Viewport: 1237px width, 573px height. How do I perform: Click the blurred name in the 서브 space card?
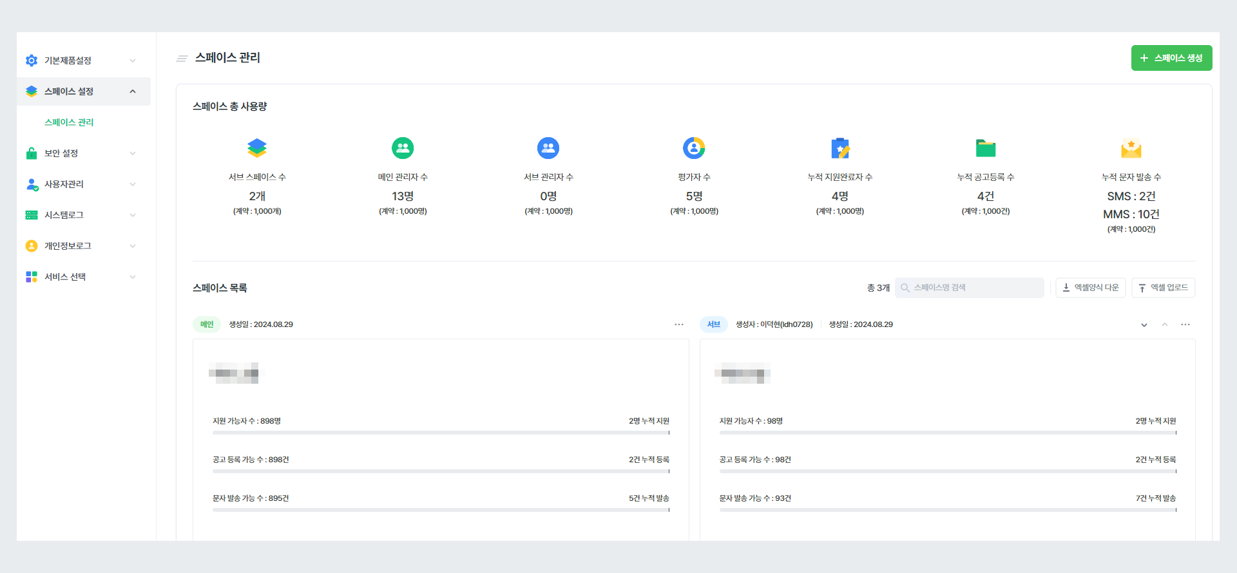tap(742, 373)
